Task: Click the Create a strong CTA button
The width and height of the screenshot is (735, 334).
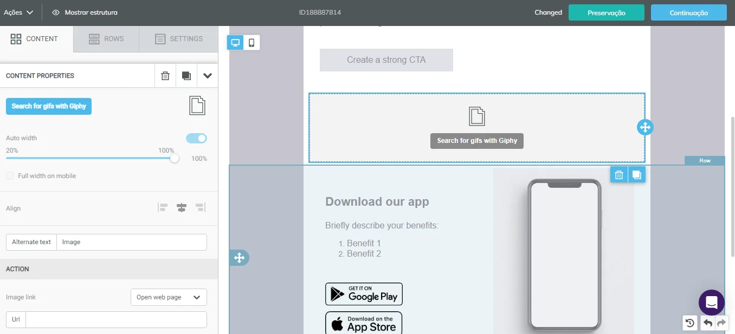Action: point(386,60)
